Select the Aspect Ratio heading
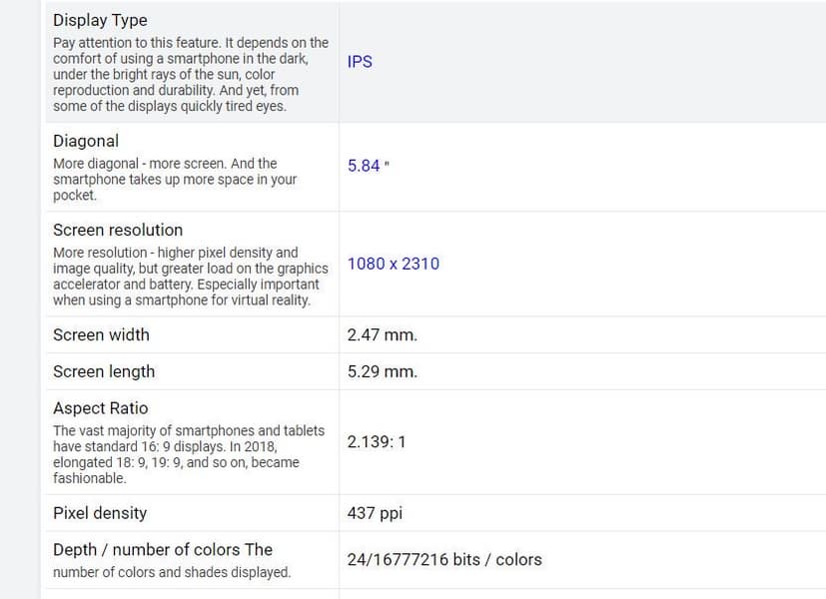The image size is (826, 599). (100, 408)
